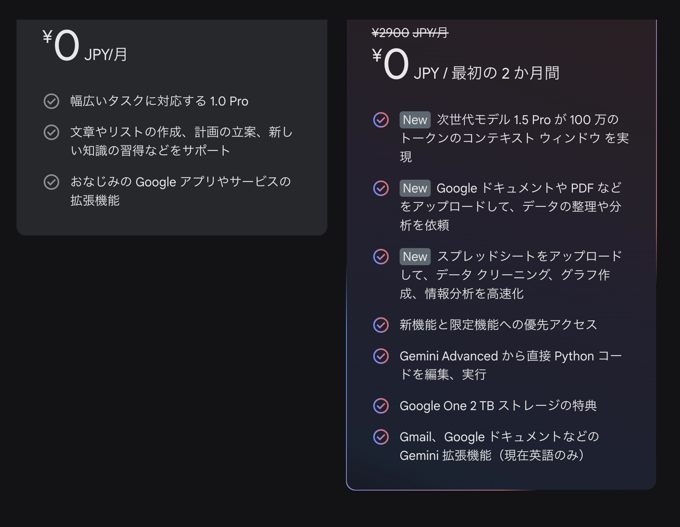Click the checkmark beside Google One 2 TB 特典
The width and height of the screenshot is (680, 527).
[x=381, y=405]
